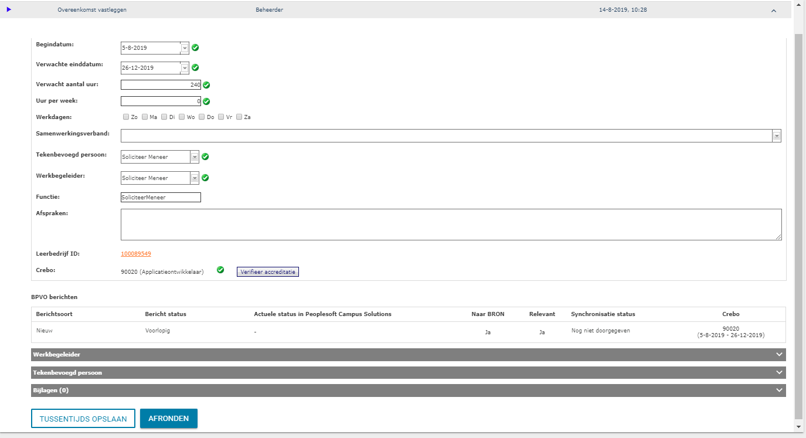
Task: Open the Samenwerkingsverband dropdown arrow
Action: coord(777,135)
